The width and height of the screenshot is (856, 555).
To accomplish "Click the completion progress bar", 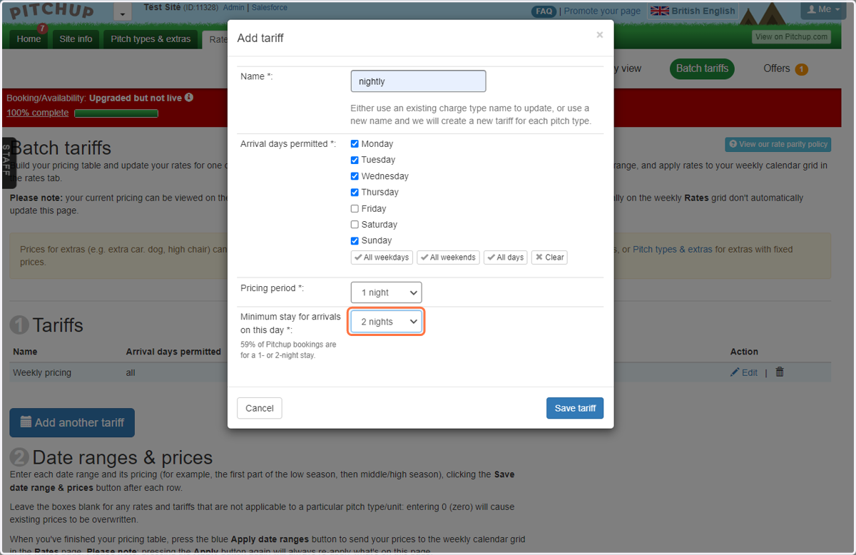I will [x=116, y=113].
